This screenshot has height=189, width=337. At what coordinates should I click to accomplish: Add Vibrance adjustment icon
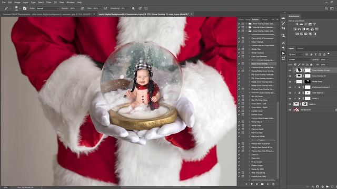314,24
